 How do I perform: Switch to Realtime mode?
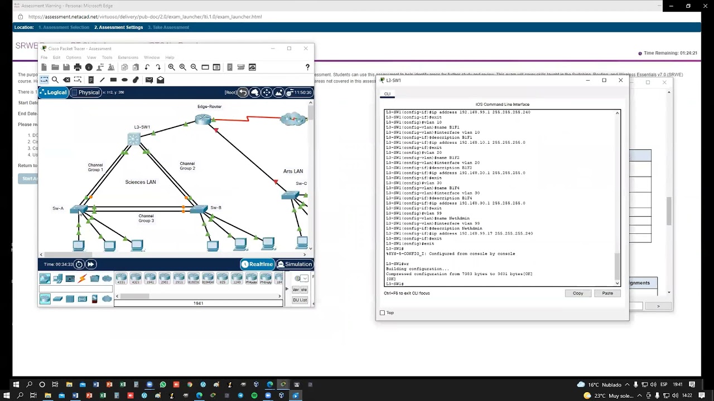click(x=258, y=264)
